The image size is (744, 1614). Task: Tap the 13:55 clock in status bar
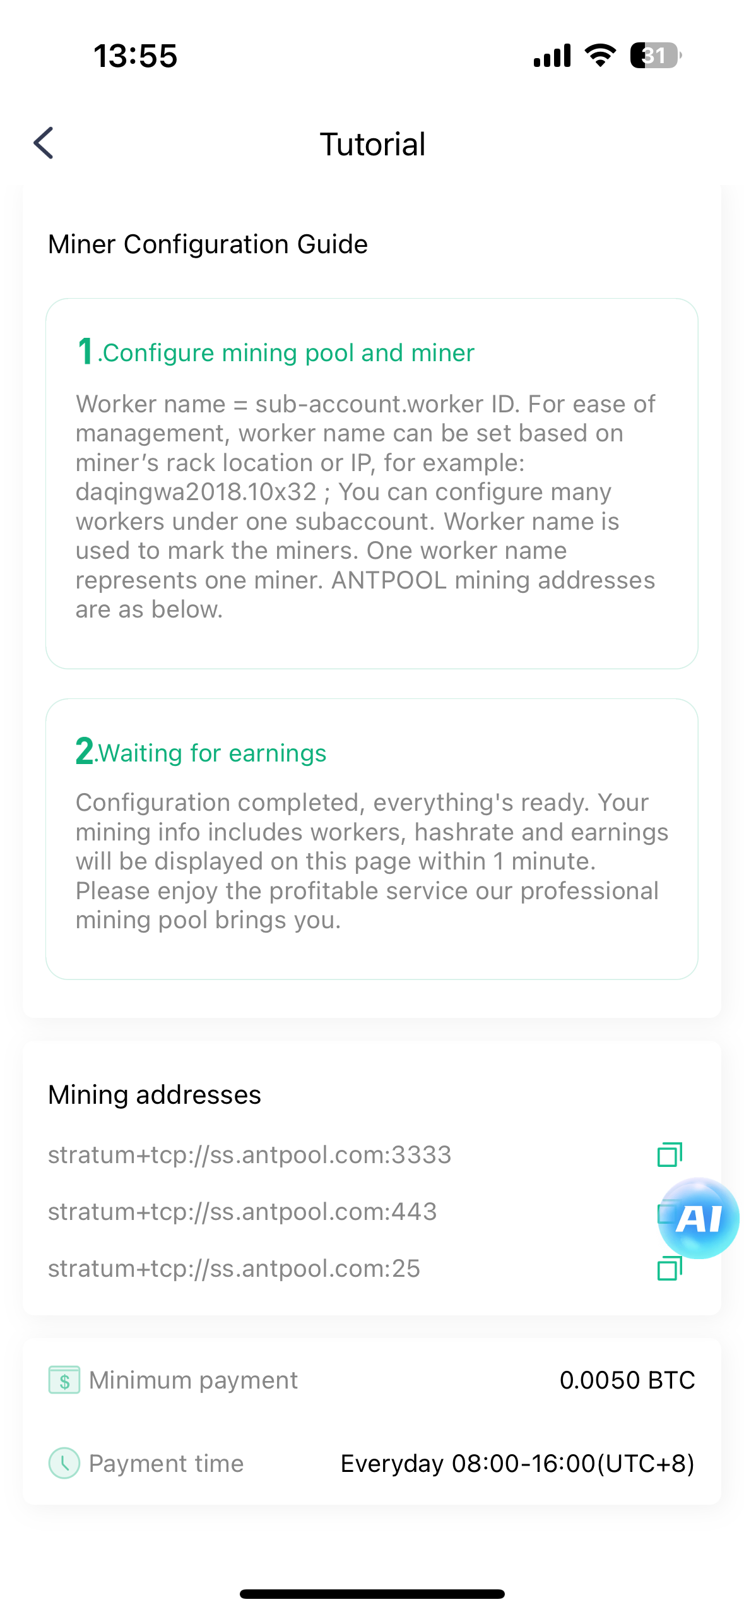pyautogui.click(x=136, y=56)
